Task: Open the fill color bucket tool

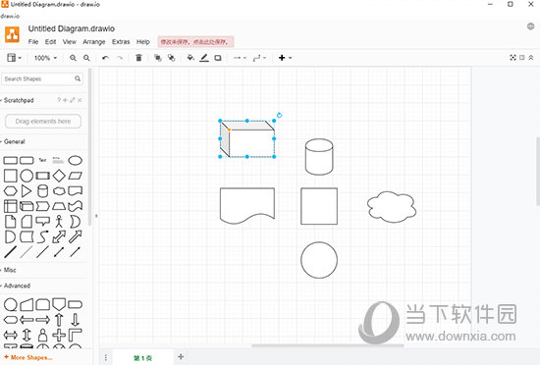Action: coord(190,58)
